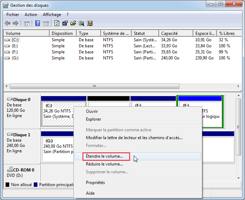
Task: Click the capacity cell 240,00 Go
Action: [x=170, y=58]
